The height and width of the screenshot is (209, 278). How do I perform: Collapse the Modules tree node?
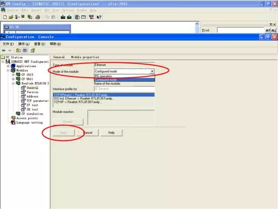pyautogui.click(x=8, y=70)
